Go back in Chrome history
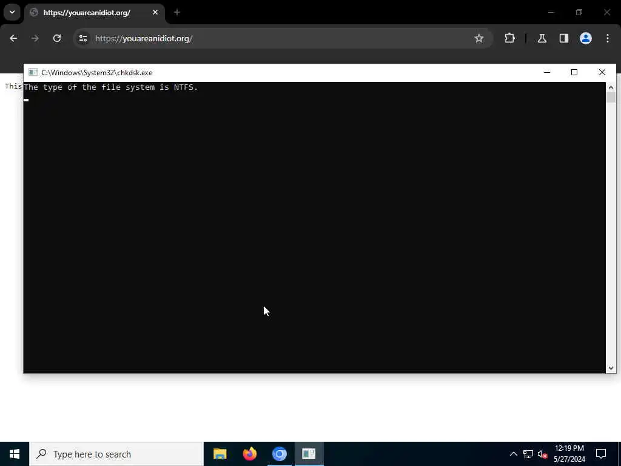Viewport: 621px width, 466px height. click(13, 38)
